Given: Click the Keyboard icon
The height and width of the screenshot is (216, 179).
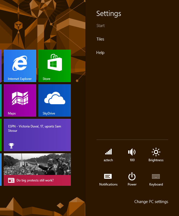Looking at the screenshot, I should pos(156,176).
